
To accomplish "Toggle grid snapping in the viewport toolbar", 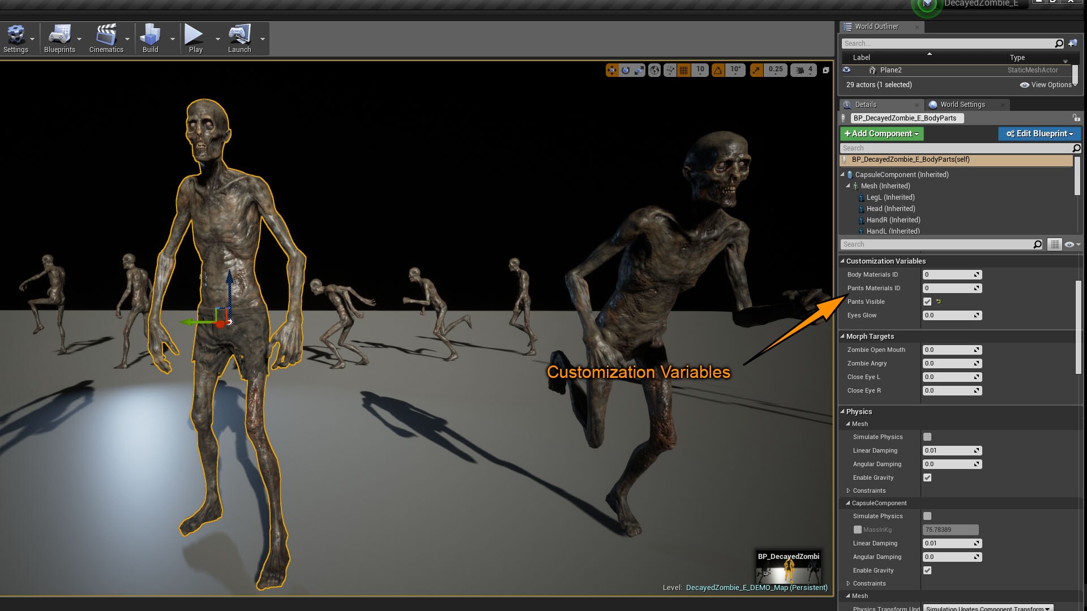I will (683, 70).
